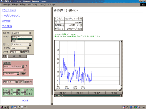This screenshot has height=109, width=146.
Task: Click the y軸 拡大 button
Action: 97,93
